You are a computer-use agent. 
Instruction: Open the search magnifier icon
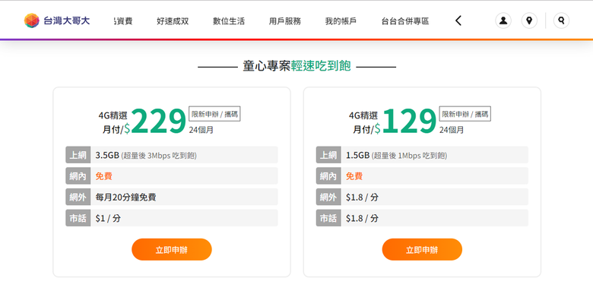(x=561, y=21)
